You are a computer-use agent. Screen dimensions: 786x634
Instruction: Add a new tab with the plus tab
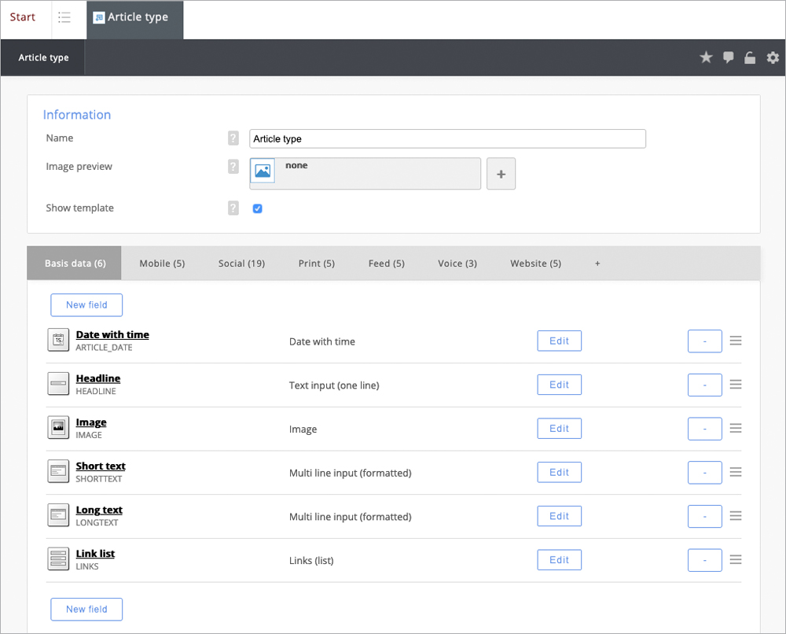click(597, 264)
